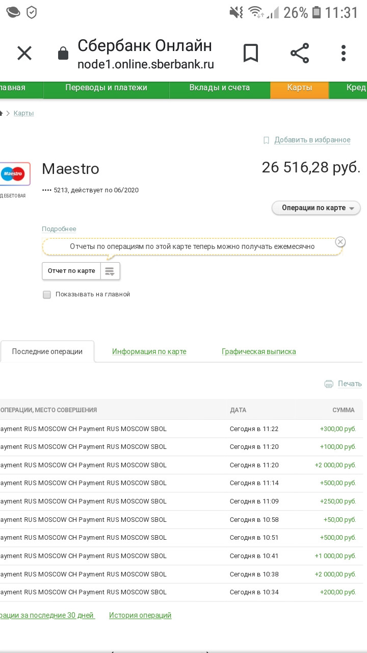367x653 pixels.
Task: Select 'Последние операции' tab
Action: click(x=47, y=351)
